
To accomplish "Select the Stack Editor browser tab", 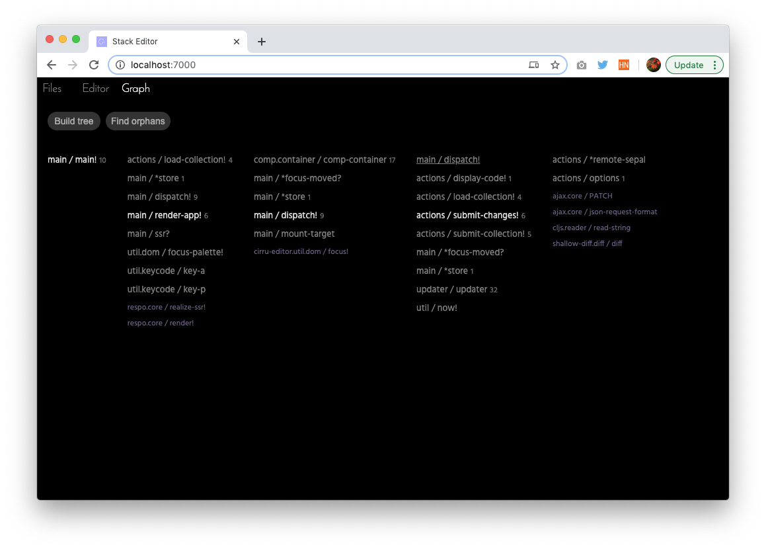I will click(168, 42).
